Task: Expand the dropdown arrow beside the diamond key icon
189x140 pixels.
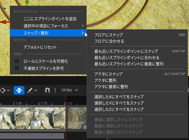Action: [8, 90]
